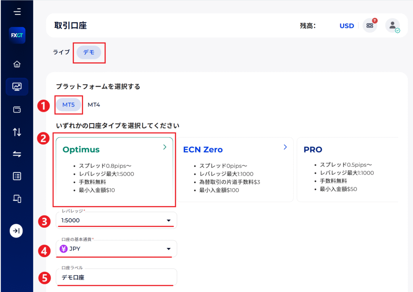Click the USD balance currency
This screenshot has width=413, height=292.
tap(346, 26)
